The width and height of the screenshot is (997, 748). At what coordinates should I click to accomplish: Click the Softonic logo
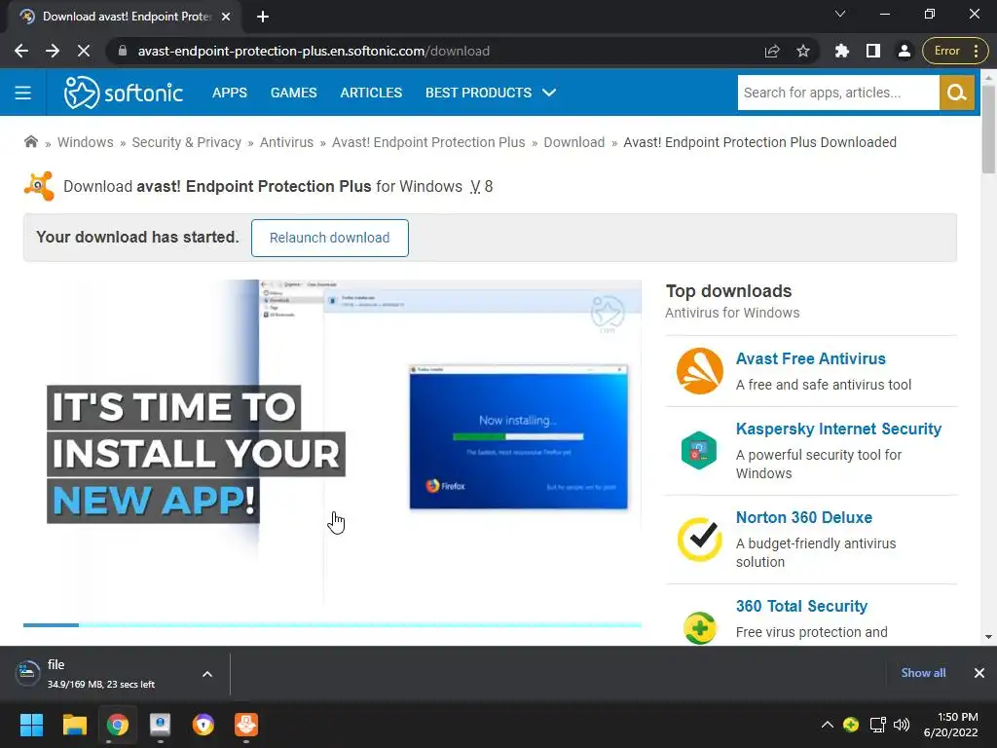(124, 93)
